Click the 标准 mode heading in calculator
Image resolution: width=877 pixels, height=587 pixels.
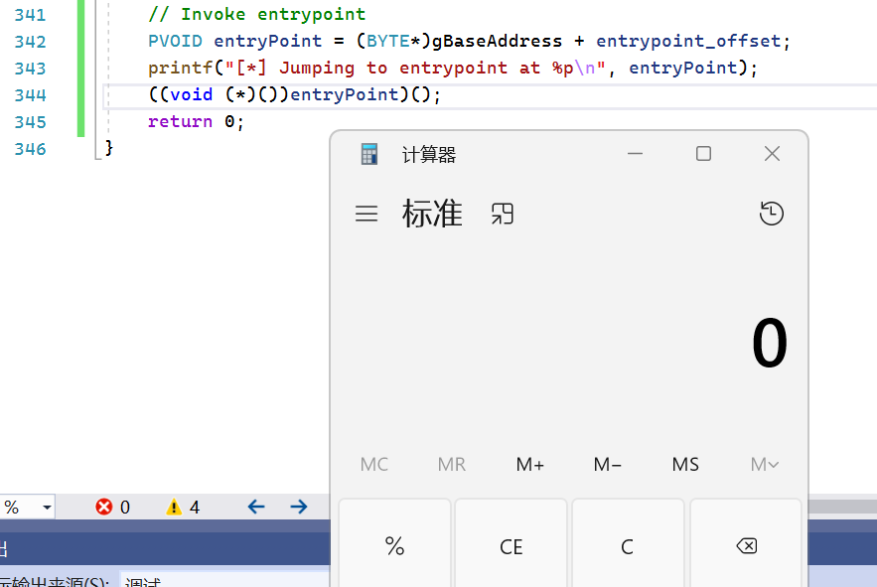(x=432, y=213)
